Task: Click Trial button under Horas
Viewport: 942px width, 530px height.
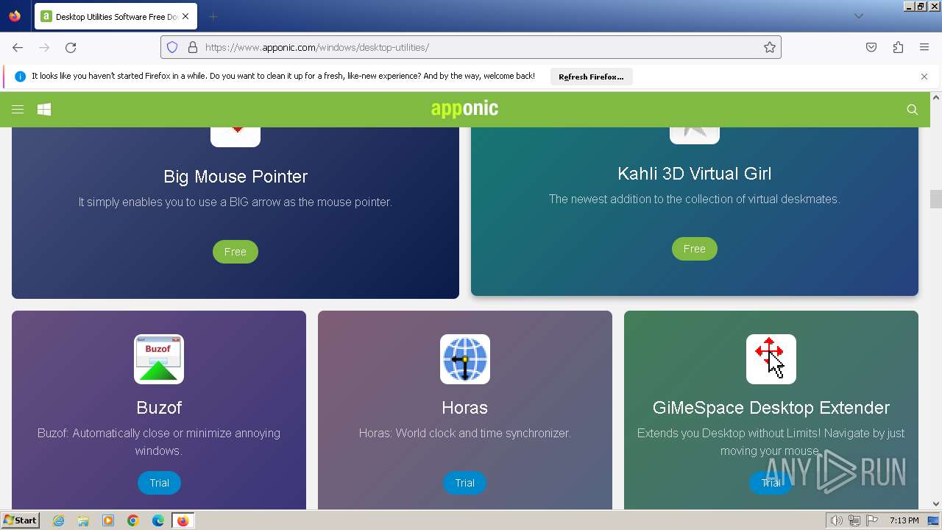Action: [x=465, y=483]
